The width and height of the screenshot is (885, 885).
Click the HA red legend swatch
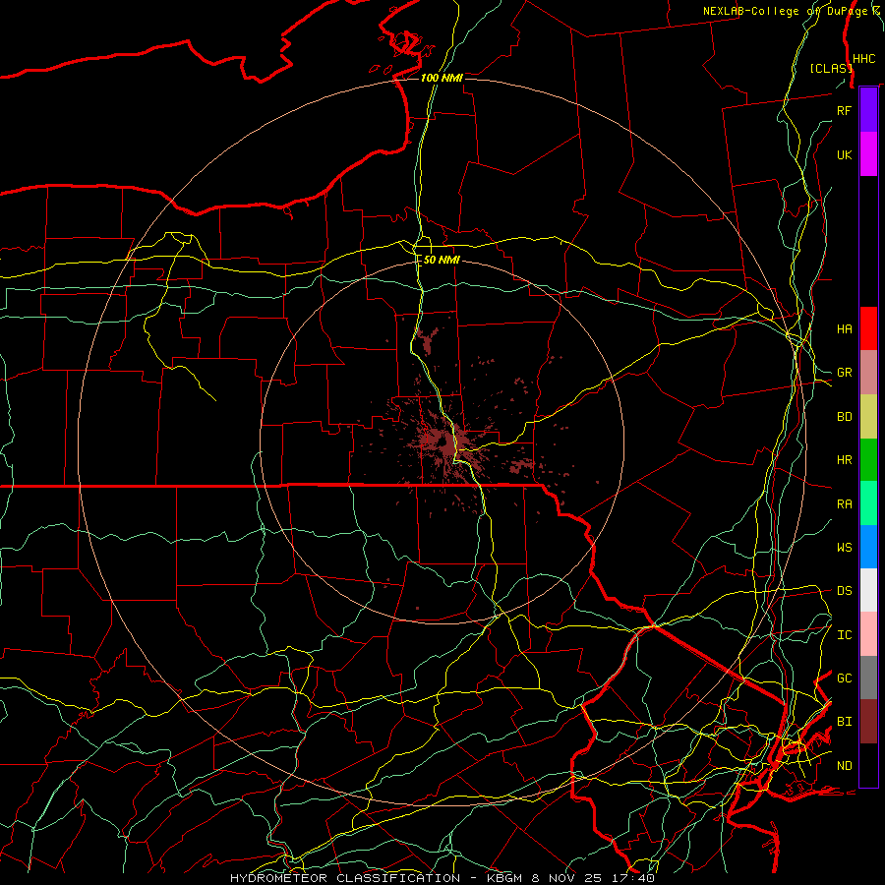[x=868, y=328]
